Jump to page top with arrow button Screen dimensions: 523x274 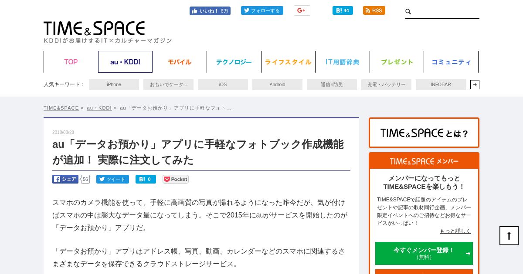(509, 236)
